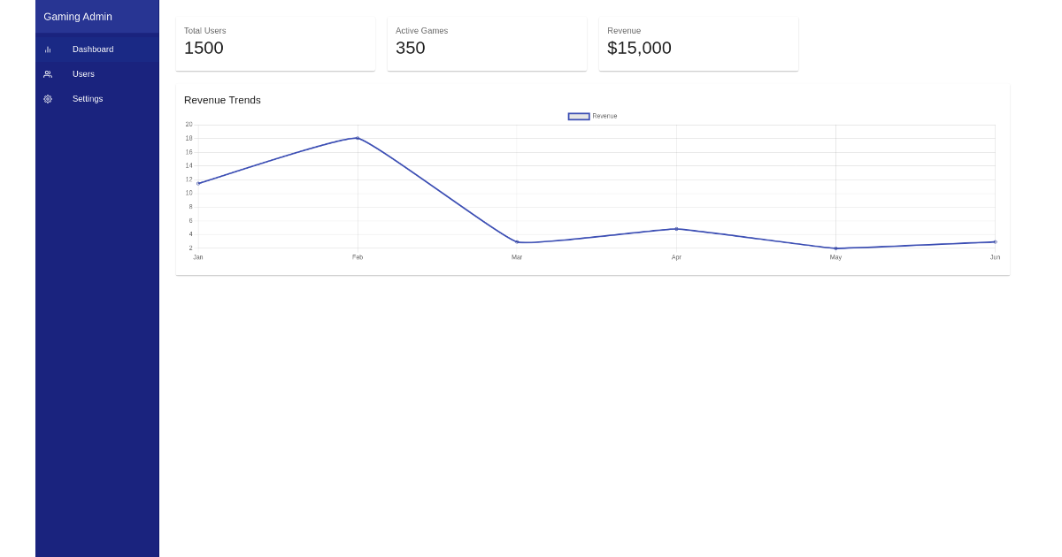Open the Dashboard text label in sidebar

coord(93,50)
